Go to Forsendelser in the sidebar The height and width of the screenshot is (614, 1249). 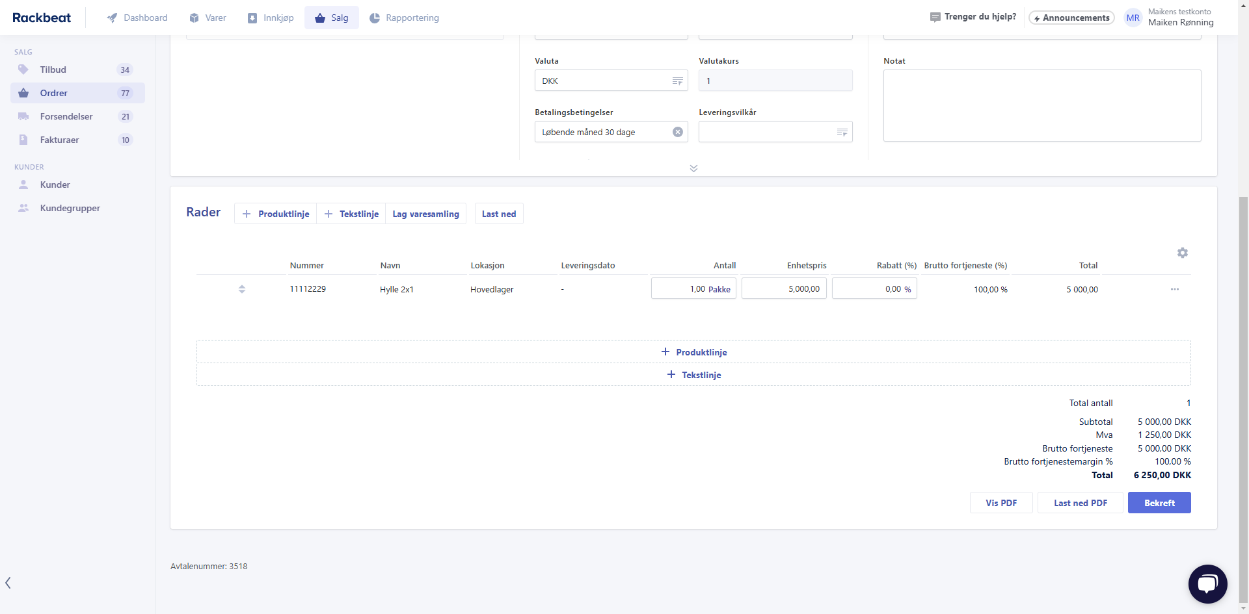66,116
